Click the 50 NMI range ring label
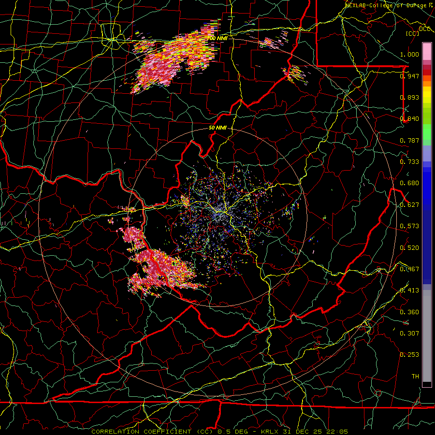 217,128
